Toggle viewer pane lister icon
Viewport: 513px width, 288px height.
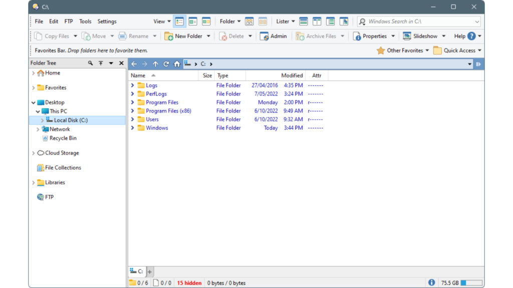click(344, 21)
